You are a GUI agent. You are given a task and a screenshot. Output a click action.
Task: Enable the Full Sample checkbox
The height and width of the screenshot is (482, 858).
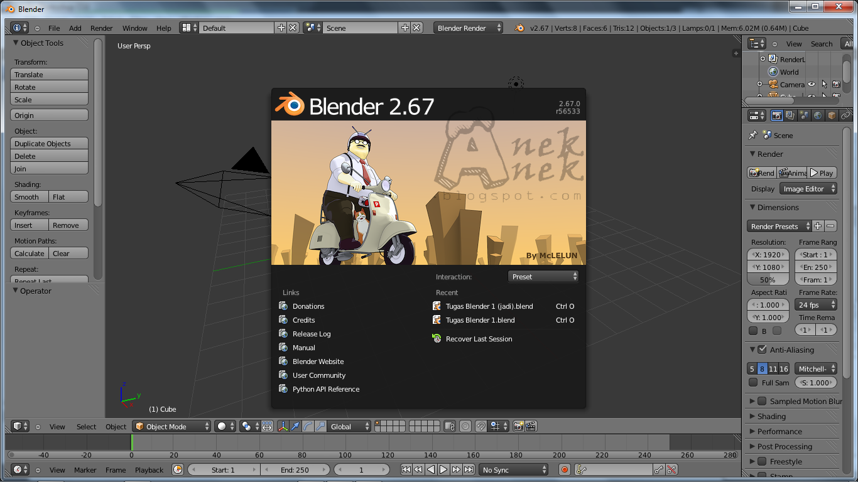753,382
